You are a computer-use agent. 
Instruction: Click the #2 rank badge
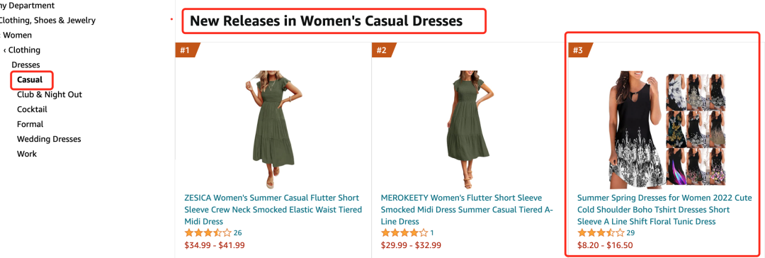(383, 50)
